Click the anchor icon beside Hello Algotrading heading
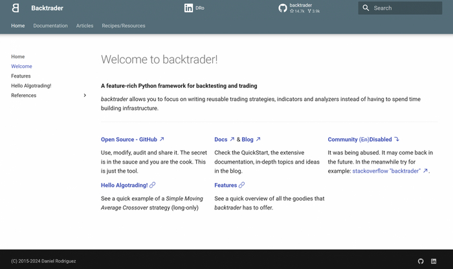 (153, 185)
